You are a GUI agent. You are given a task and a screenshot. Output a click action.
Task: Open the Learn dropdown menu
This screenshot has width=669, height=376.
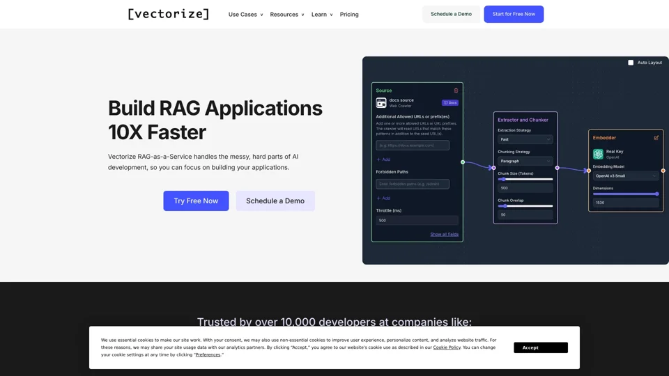[x=322, y=15]
